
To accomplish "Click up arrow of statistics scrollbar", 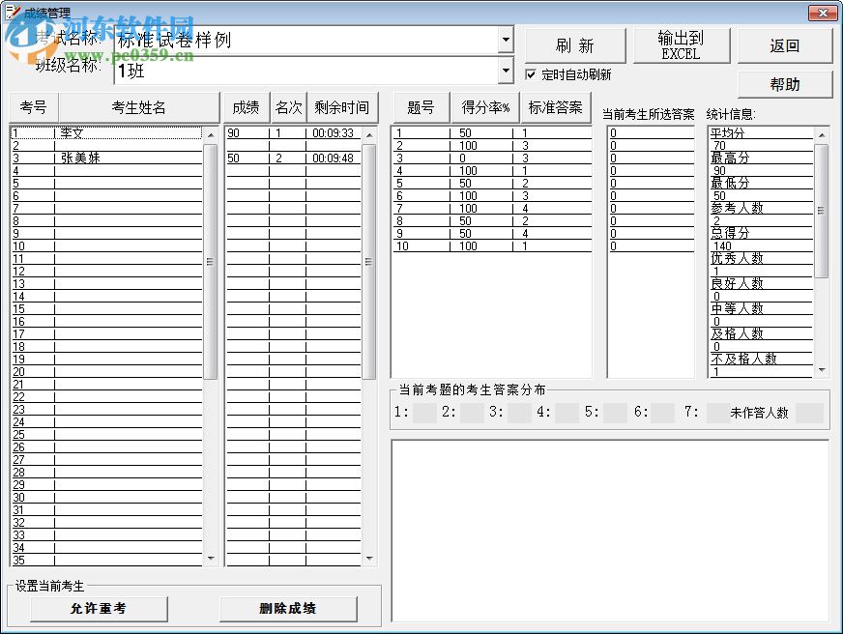I will 822,135.
